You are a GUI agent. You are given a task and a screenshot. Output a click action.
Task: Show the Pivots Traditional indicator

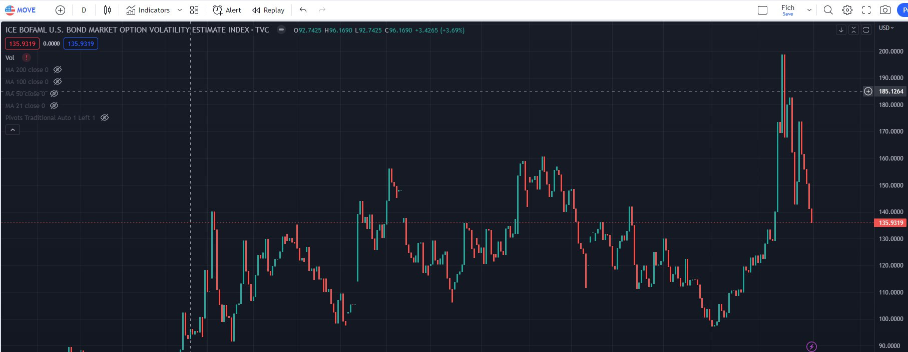(x=105, y=117)
